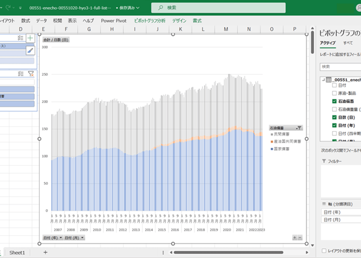
Task: Click the field list 検索 input box
Action: coord(340,67)
